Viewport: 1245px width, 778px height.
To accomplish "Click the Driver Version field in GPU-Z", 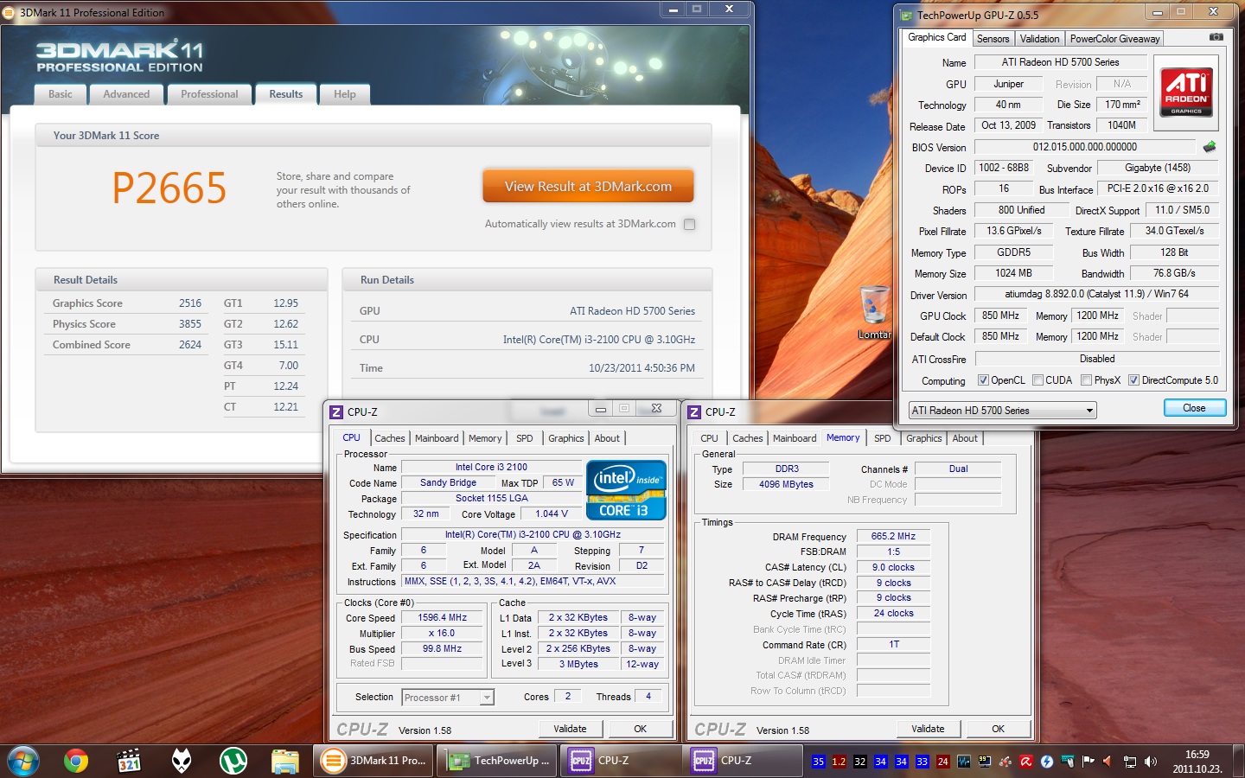I will coord(1096,294).
